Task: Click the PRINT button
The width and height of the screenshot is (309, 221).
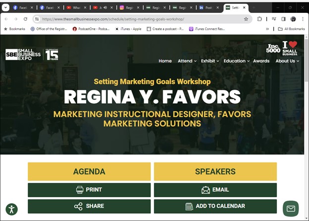Action: click(x=89, y=190)
